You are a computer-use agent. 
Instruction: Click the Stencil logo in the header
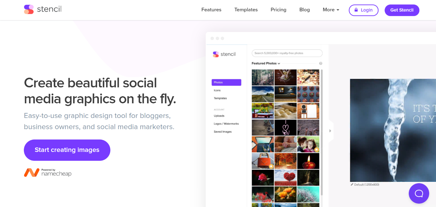pyautogui.click(x=43, y=9)
